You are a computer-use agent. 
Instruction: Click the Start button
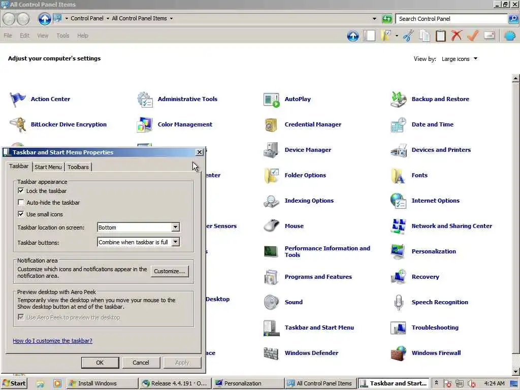(x=14, y=383)
